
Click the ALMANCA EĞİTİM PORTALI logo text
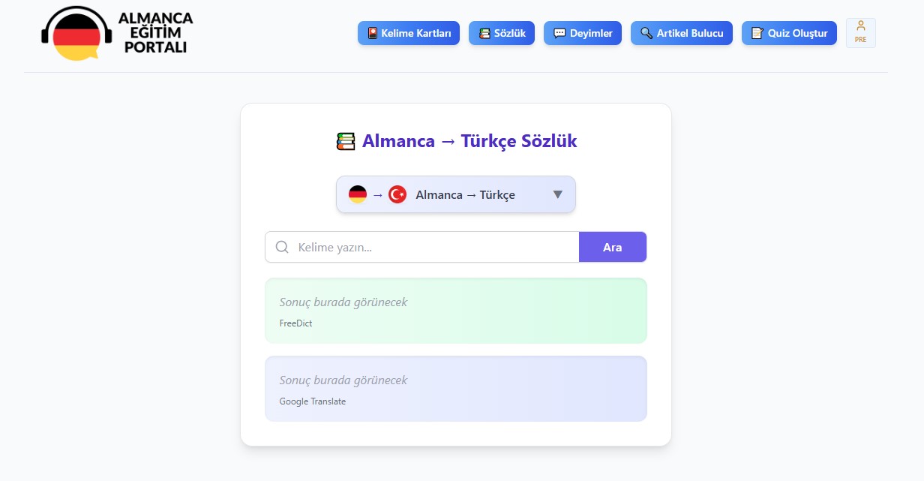point(154,32)
